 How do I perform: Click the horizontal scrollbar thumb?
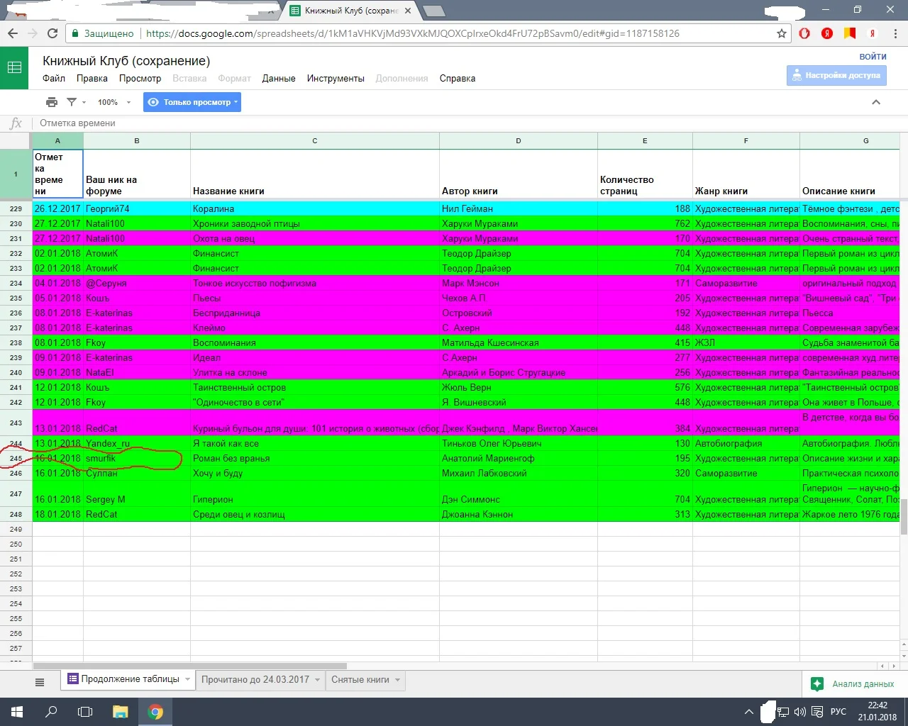point(189,666)
